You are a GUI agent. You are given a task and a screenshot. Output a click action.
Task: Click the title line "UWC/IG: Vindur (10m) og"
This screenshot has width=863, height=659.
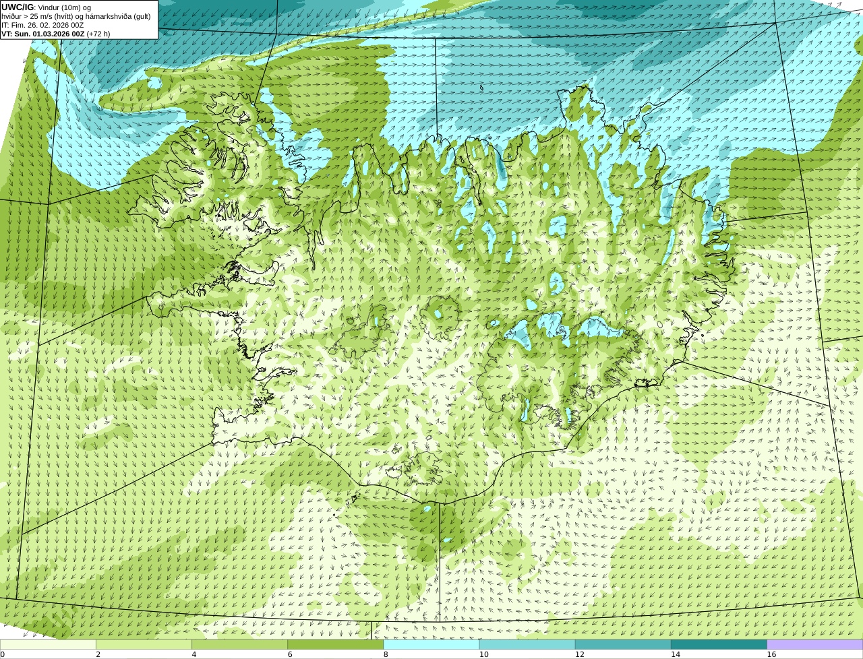(x=46, y=7)
